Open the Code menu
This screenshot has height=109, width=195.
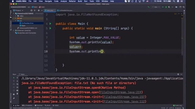point(56,1)
